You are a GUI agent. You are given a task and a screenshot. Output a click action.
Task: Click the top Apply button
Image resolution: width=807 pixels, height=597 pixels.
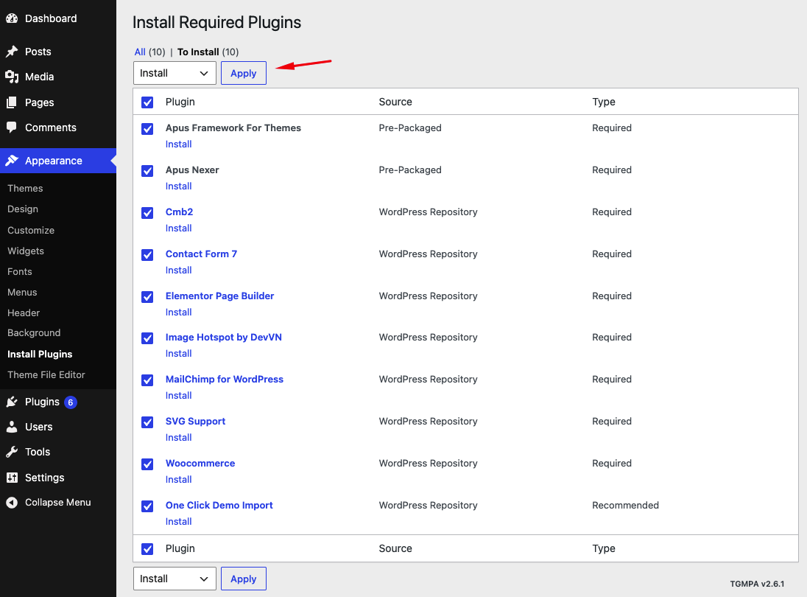coord(244,73)
